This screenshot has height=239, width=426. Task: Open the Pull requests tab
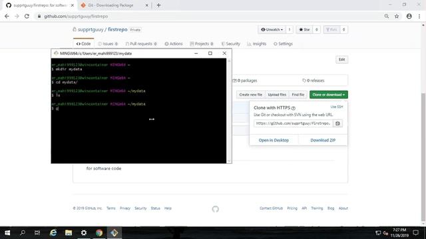click(141, 44)
